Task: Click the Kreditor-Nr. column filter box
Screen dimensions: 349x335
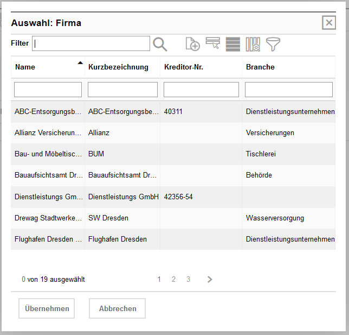Action: 201,90
